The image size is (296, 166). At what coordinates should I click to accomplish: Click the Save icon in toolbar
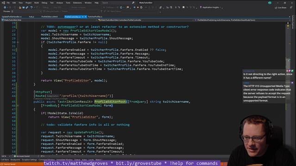pyautogui.click(x=24, y=7)
